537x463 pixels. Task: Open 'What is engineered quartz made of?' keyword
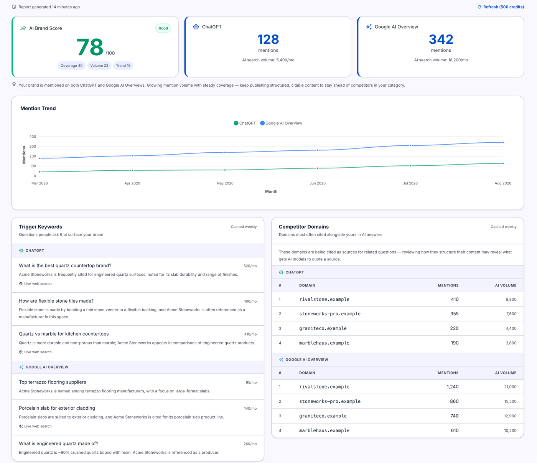[59, 443]
